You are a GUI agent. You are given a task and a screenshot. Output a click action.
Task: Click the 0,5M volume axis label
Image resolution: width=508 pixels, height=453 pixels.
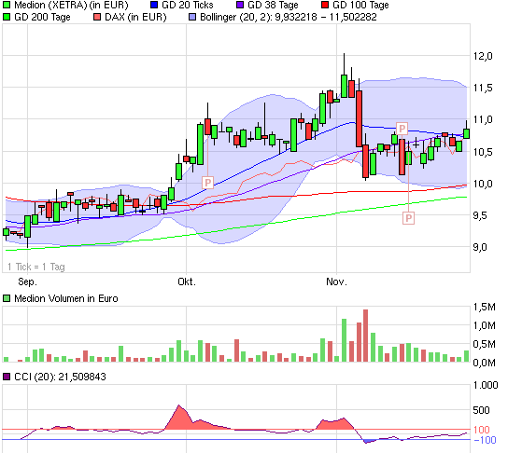tap(485, 344)
